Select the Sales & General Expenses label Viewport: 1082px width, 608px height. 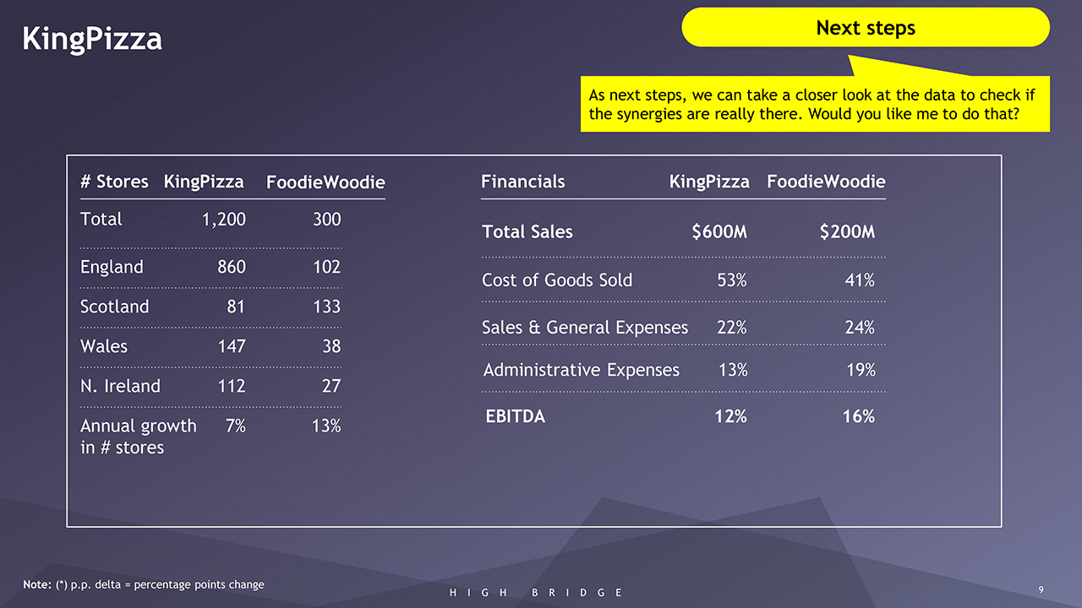[585, 328]
